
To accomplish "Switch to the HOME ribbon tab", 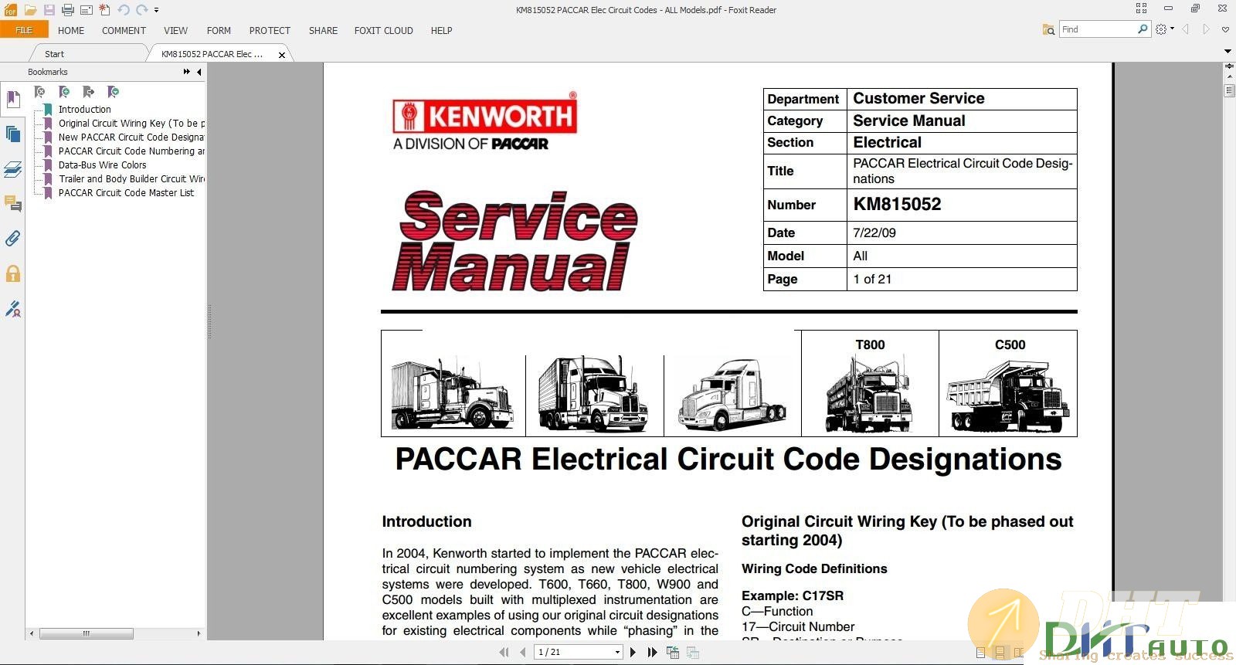I will point(71,31).
